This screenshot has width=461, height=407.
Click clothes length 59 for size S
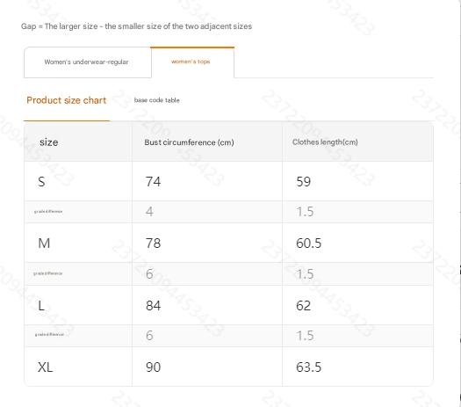click(x=304, y=182)
